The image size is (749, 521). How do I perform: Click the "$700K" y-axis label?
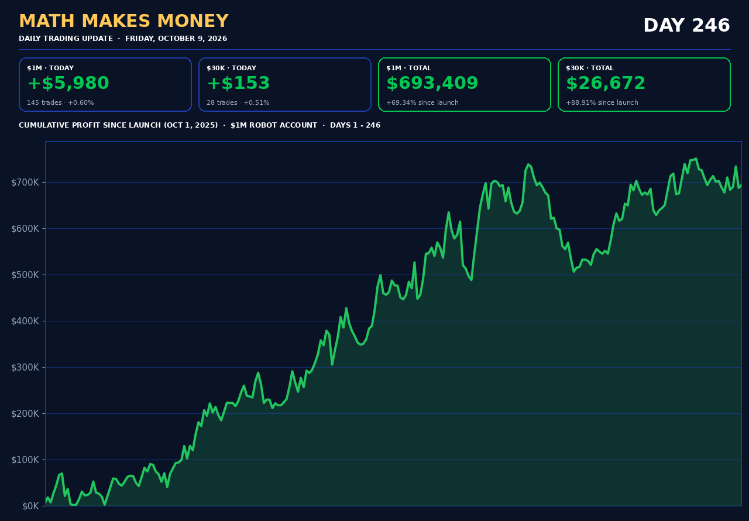click(25, 183)
